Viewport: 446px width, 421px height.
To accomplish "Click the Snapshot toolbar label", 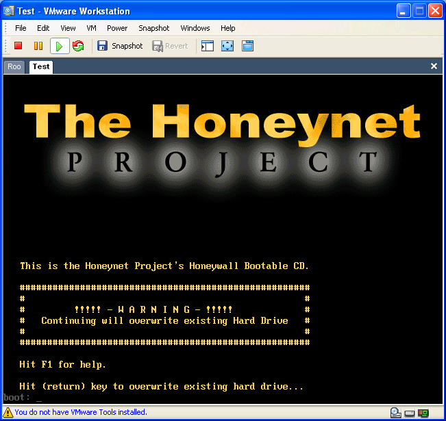I will point(127,46).
